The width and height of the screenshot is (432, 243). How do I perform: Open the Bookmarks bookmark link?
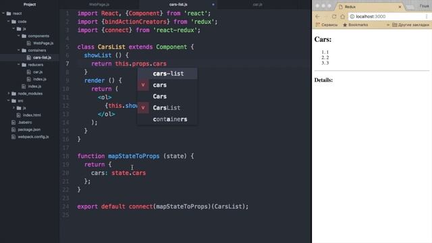click(x=355, y=25)
